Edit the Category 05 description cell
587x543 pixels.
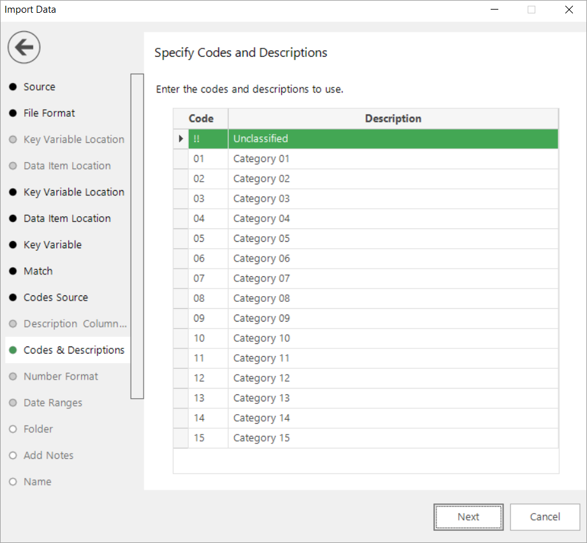393,239
